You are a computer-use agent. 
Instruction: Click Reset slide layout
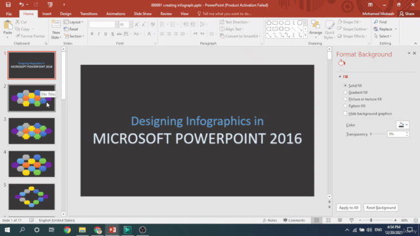(72, 29)
